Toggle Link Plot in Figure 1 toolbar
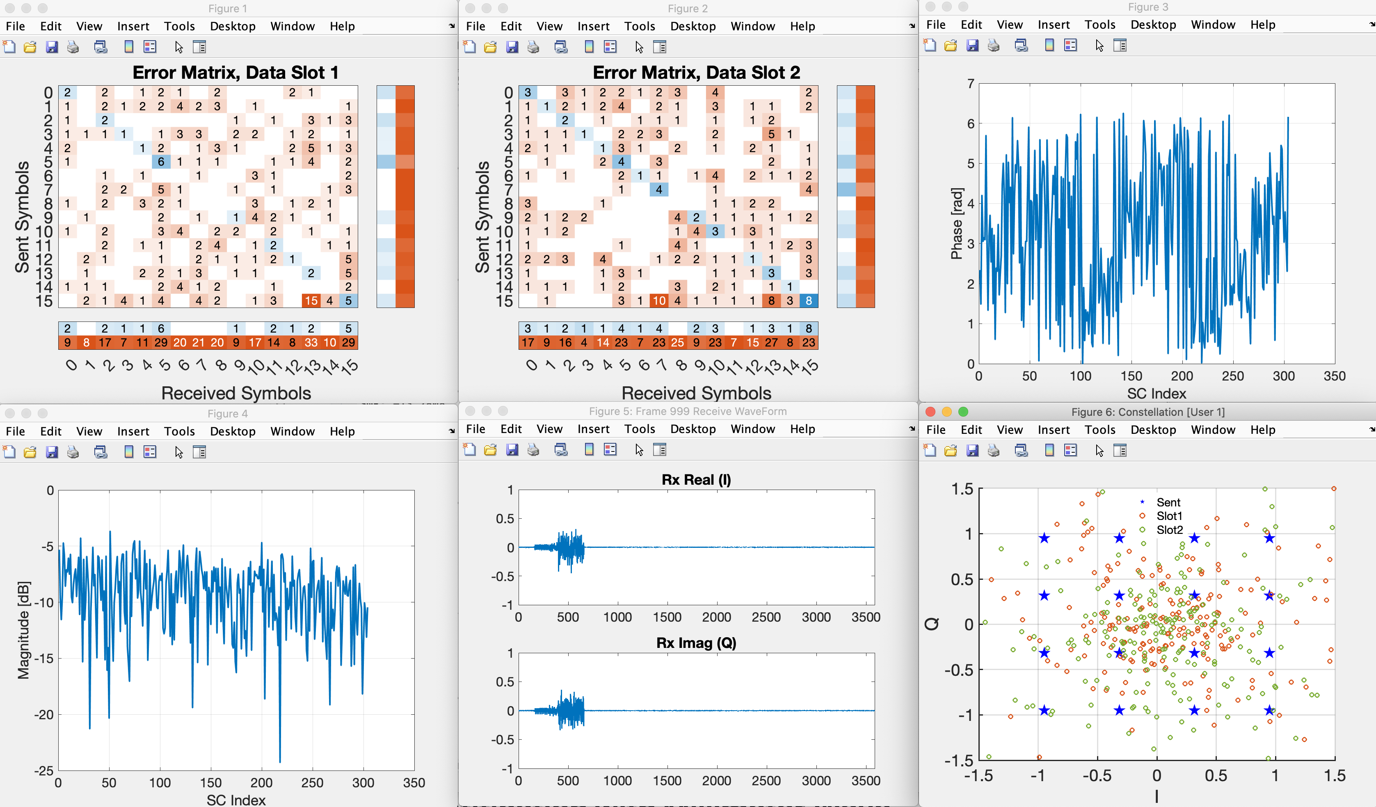Viewport: 1376px width, 807px height. [x=101, y=47]
